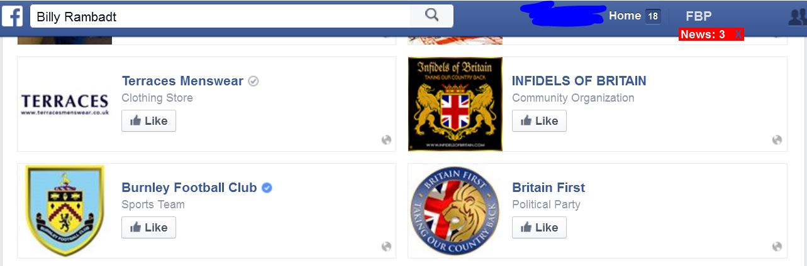Open the Terraces Menswear page title link
Viewport: 807px width, 266px height.
182,81
